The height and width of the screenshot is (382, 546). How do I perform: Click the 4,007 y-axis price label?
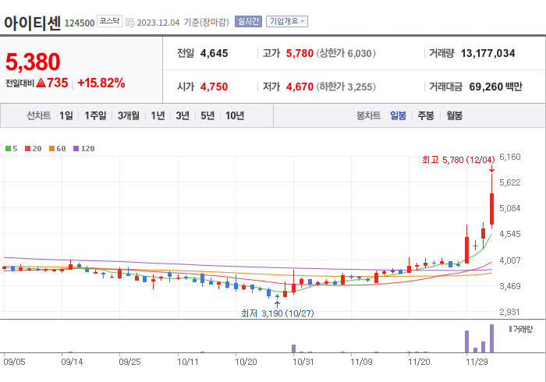coord(510,260)
